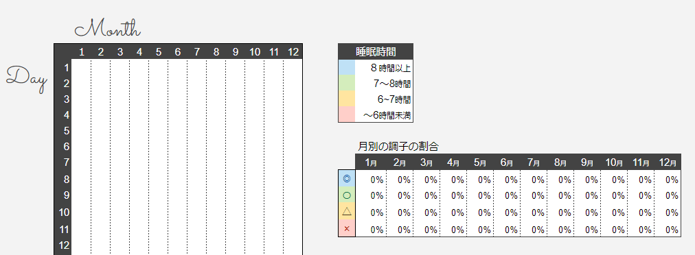The height and width of the screenshot is (255, 695).
Task: Click the green circle ○ condition symbol
Action: [x=347, y=195]
